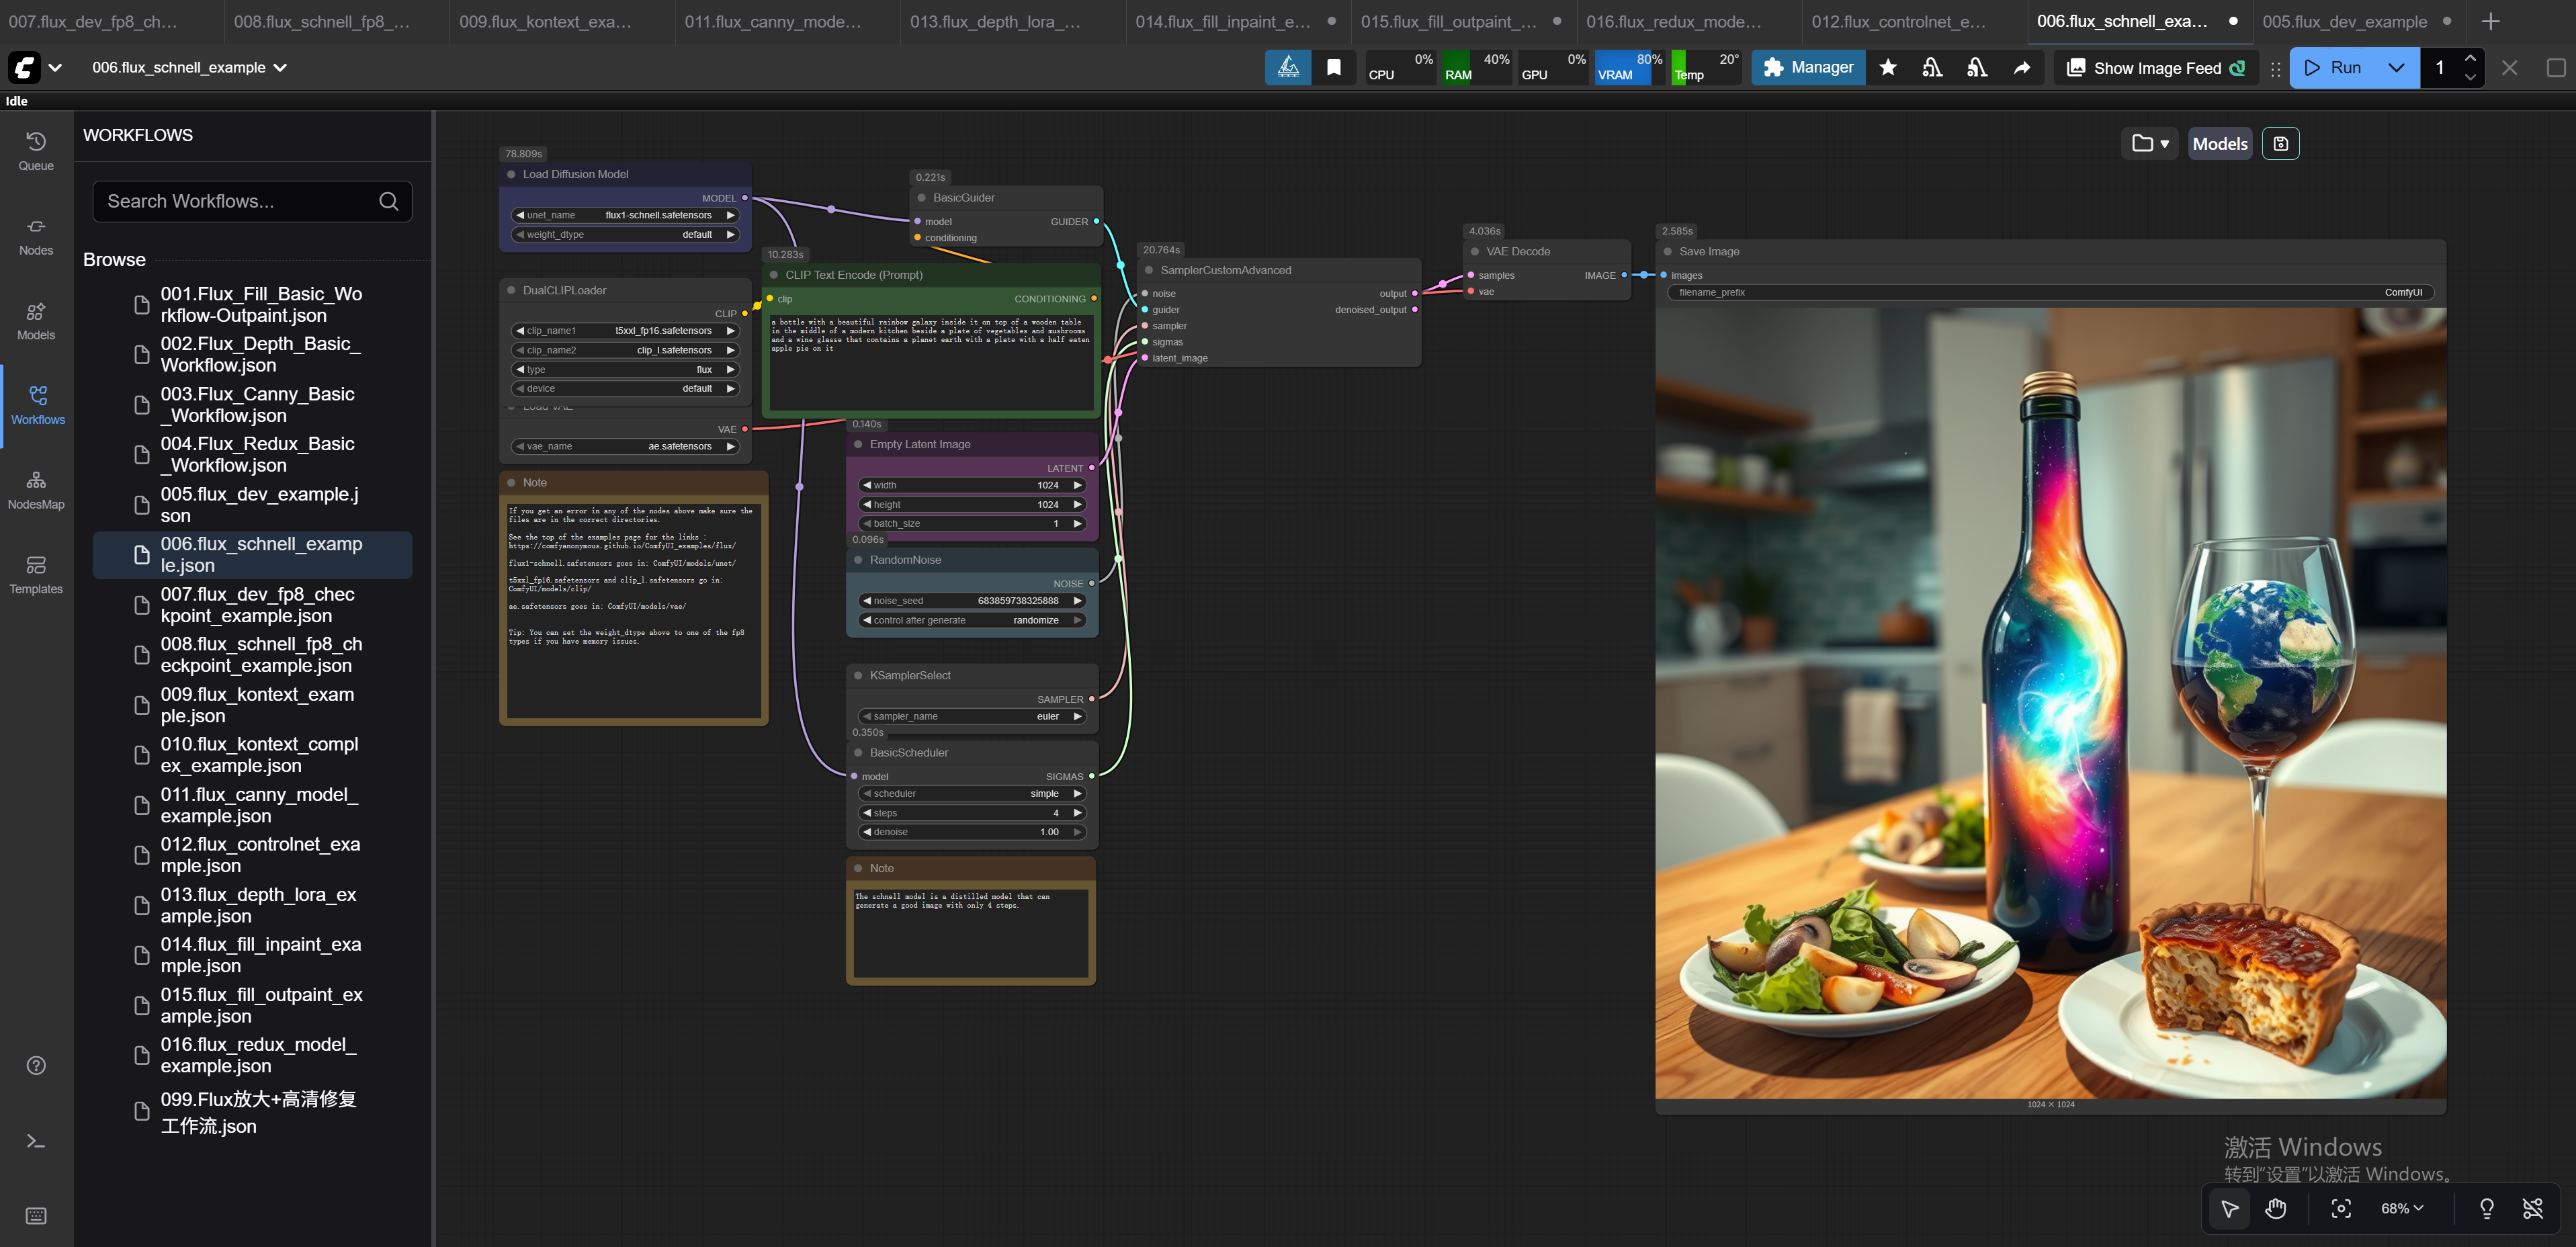The width and height of the screenshot is (2576, 1247).
Task: Open the Queue sidebar panel
Action: (x=36, y=151)
